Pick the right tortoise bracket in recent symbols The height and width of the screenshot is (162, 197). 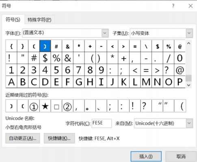click(x=11, y=106)
